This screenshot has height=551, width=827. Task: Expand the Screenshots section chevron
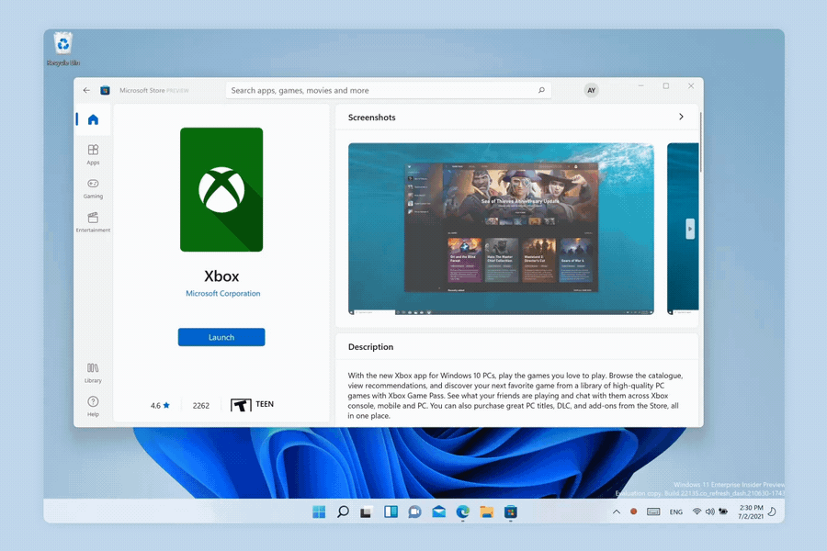point(681,118)
